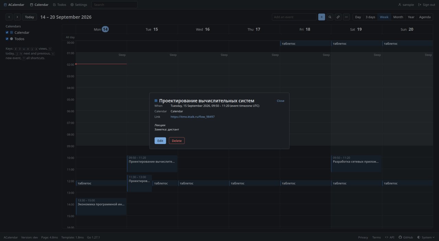The image size is (439, 241).
Task: Open the Monday 13:30 Экономика программной event
Action: pos(101,206)
